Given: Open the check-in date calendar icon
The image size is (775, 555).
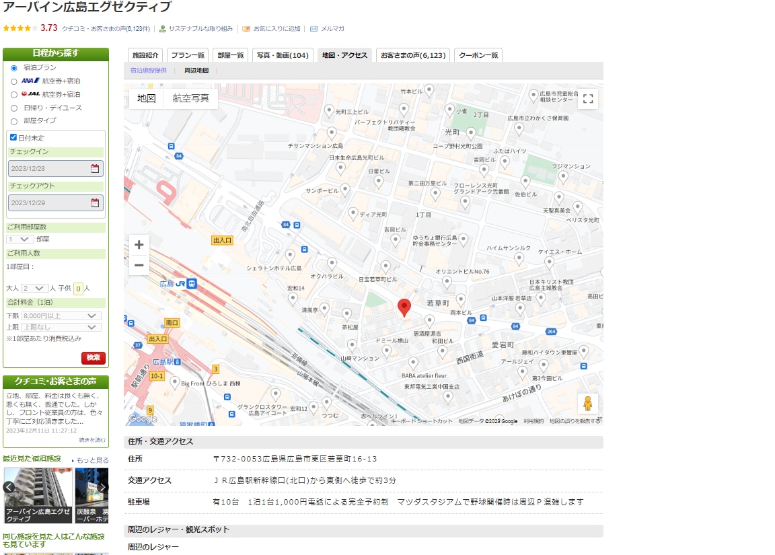Looking at the screenshot, I should point(95,169).
